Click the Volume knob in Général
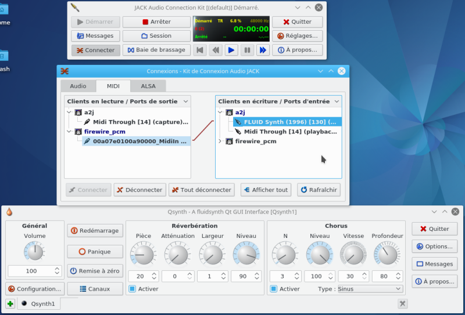The image size is (465, 315). click(x=35, y=252)
